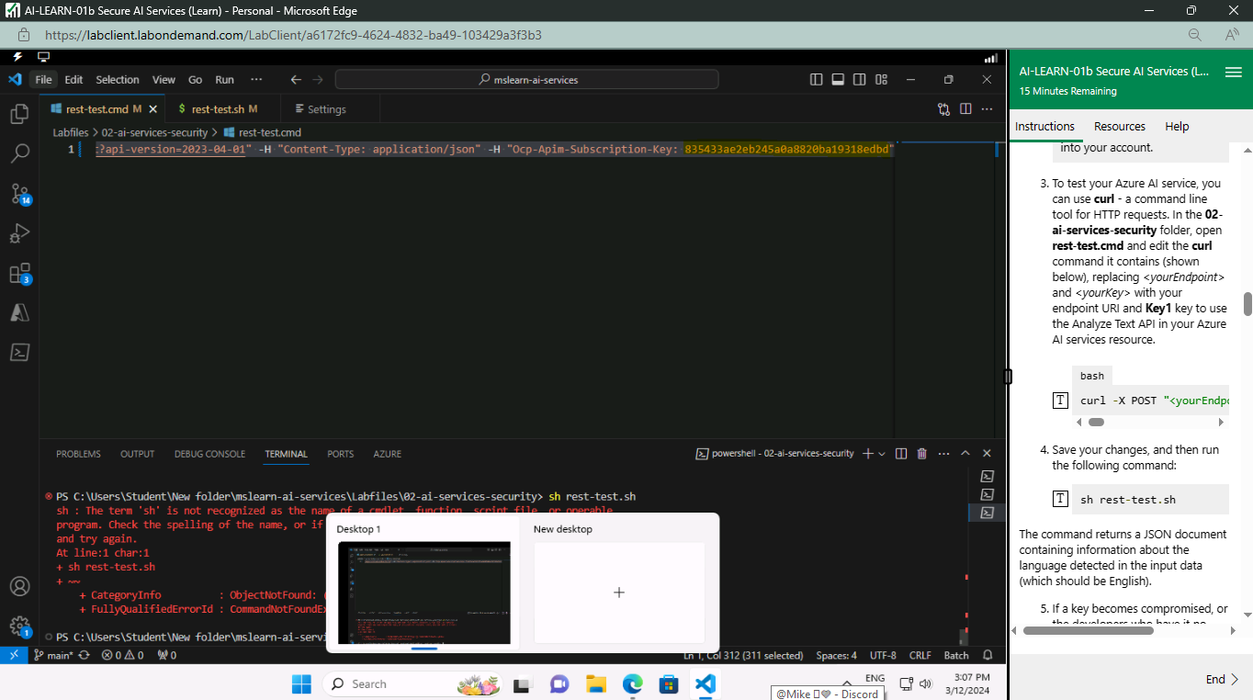Close the rest-test.cmd tab
Viewport: 1253px width, 700px height.
click(x=152, y=109)
